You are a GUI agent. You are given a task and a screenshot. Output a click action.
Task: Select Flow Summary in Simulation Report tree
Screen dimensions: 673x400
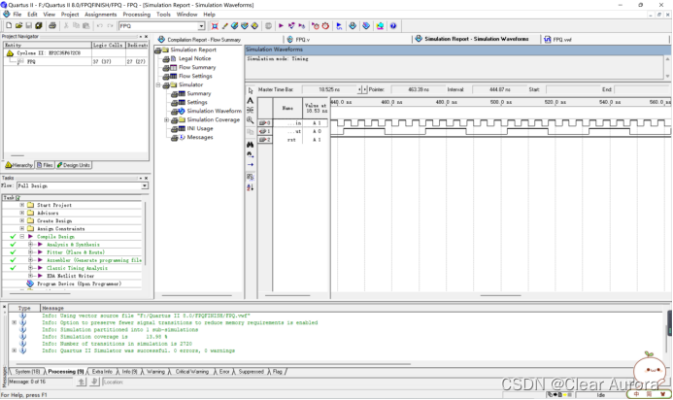pos(197,67)
